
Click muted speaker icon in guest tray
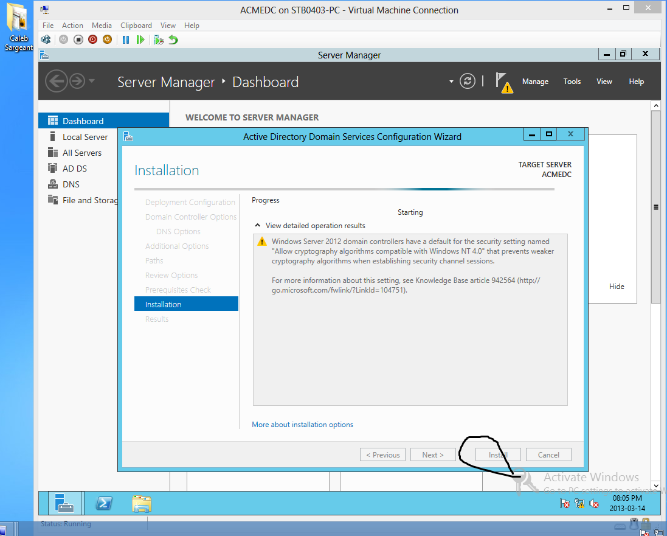[594, 503]
